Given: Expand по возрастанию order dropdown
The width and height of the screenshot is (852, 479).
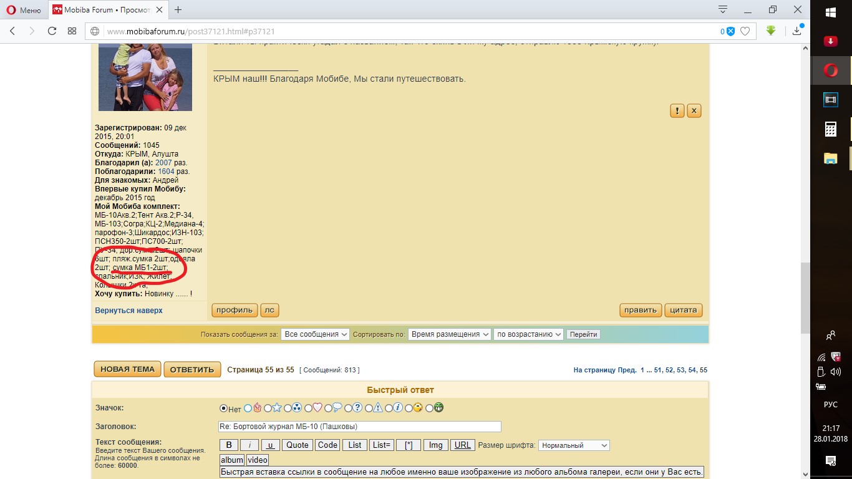Looking at the screenshot, I should [x=528, y=334].
